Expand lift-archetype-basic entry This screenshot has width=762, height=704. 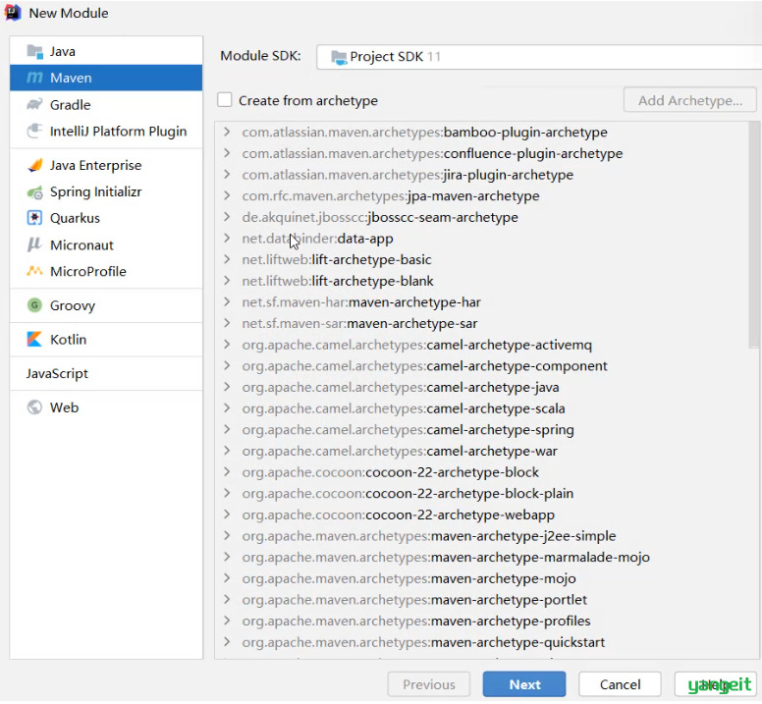point(227,259)
